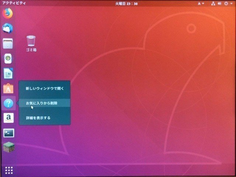Launch the Terminal from the dock
The height and width of the screenshot is (177, 236).
(x=9, y=133)
